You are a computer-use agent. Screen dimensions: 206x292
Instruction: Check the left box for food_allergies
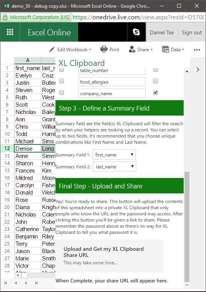click(61, 81)
